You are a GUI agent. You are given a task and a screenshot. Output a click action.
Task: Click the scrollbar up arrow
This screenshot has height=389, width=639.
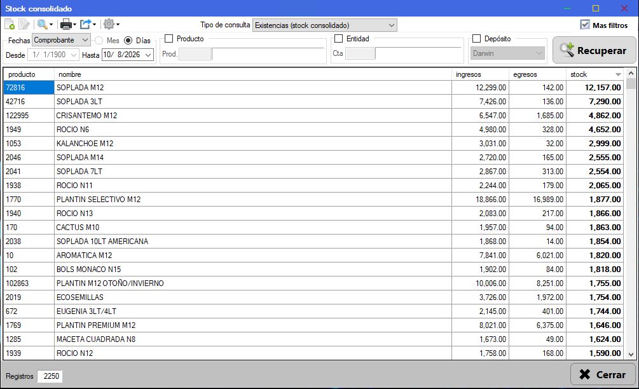[631, 73]
